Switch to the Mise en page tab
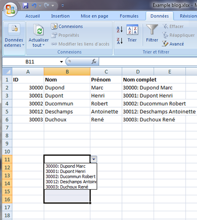 point(95,16)
